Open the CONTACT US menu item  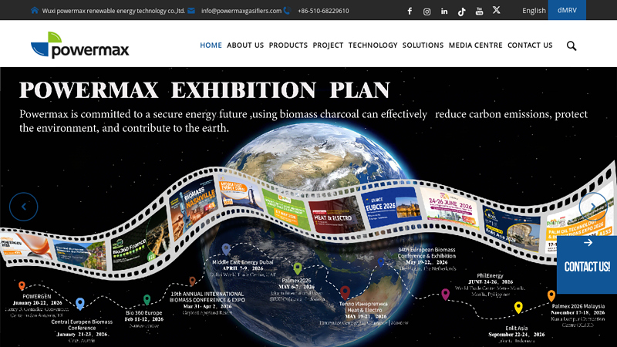pos(530,45)
